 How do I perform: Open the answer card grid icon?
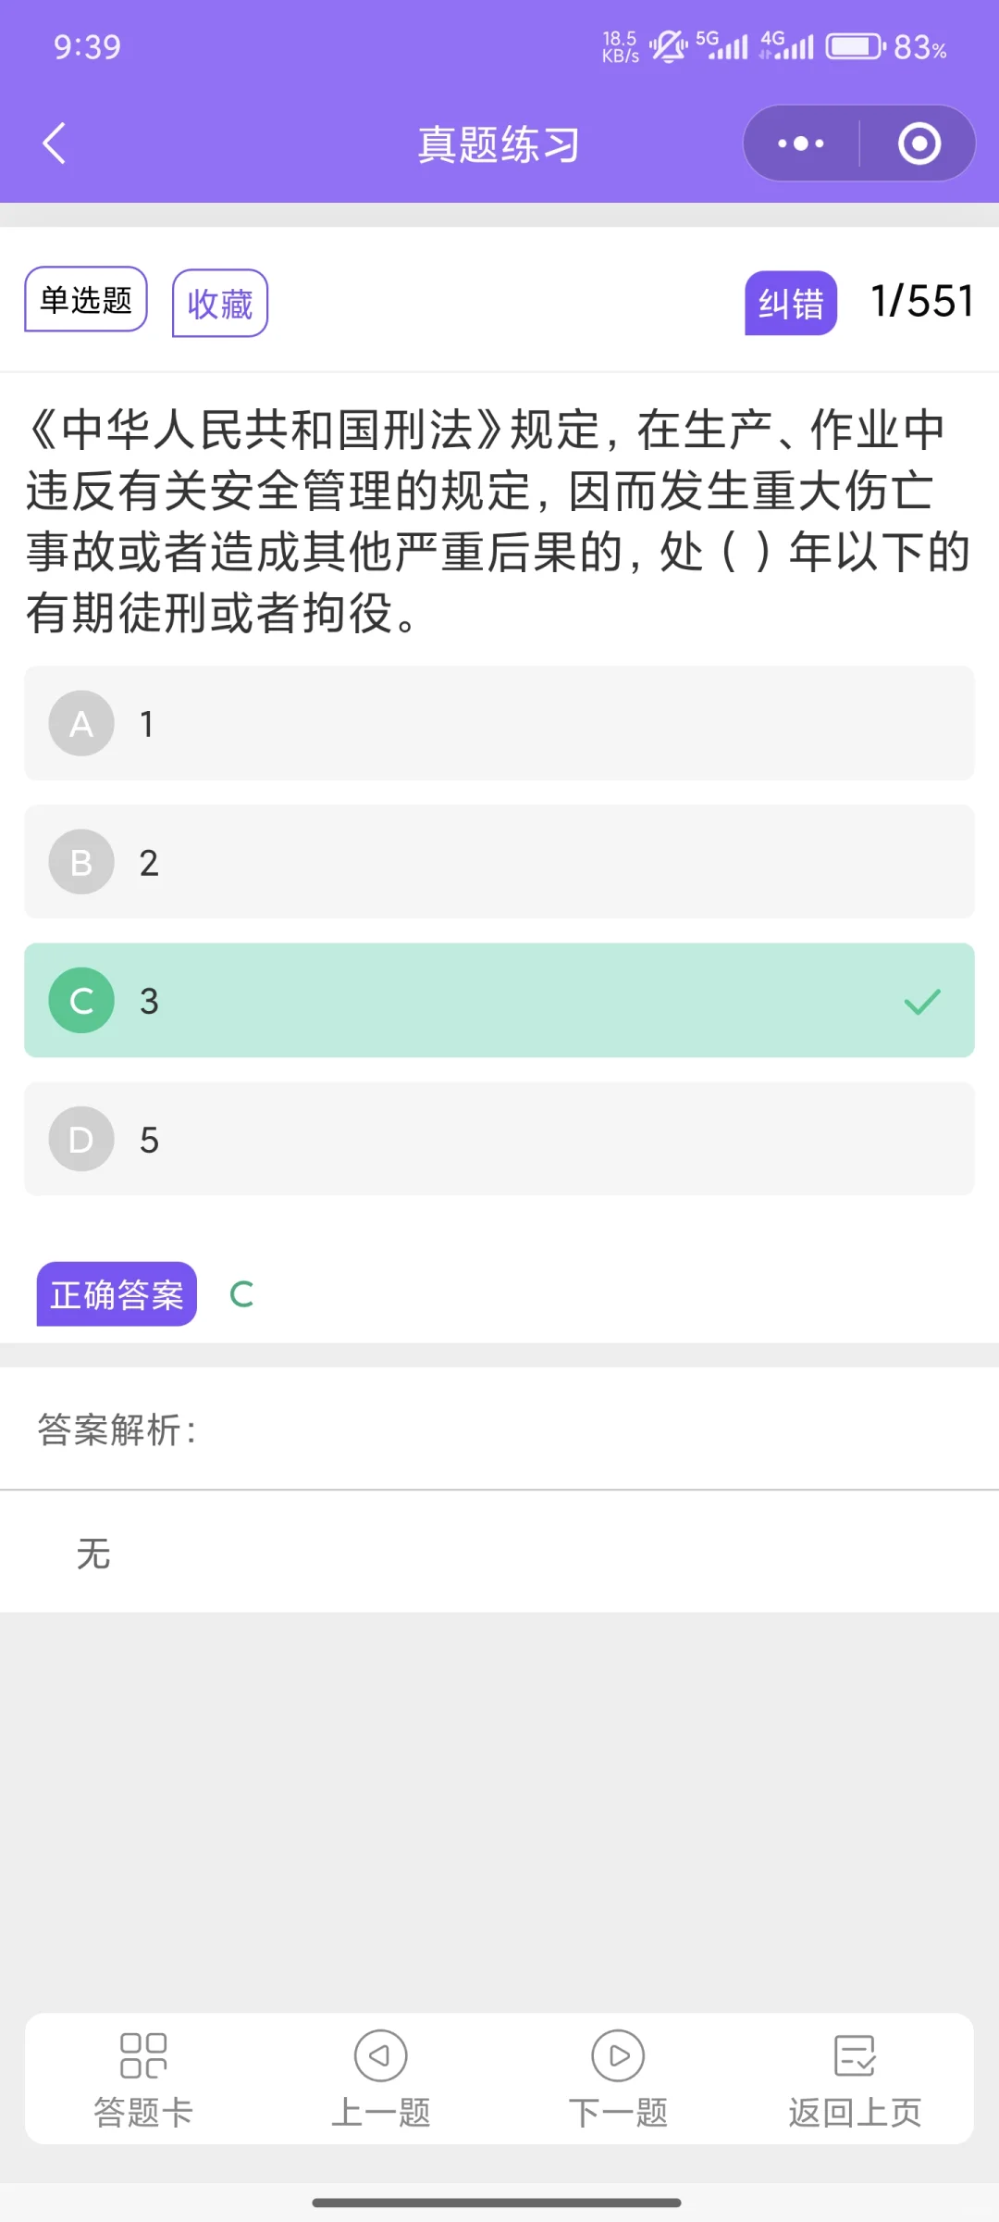(143, 2055)
